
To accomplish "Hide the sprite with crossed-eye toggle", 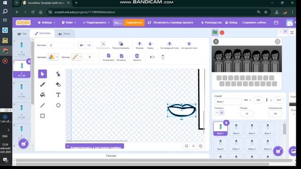I will click(222, 113).
